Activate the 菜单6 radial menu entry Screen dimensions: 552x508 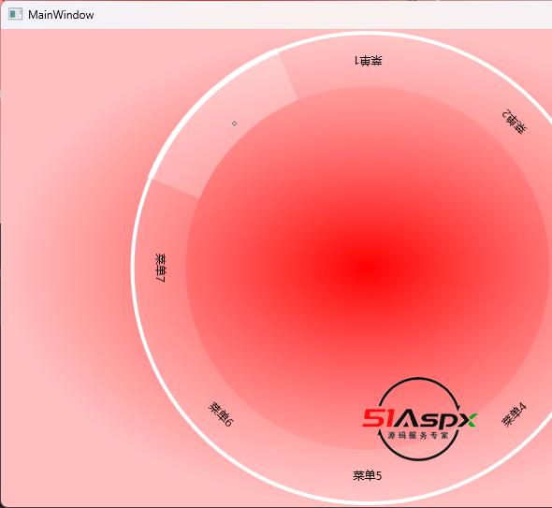pos(221,414)
